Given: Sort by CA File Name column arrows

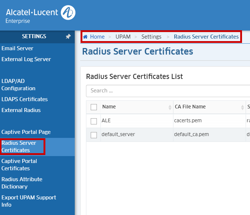Looking at the screenshot, I should [x=242, y=107].
